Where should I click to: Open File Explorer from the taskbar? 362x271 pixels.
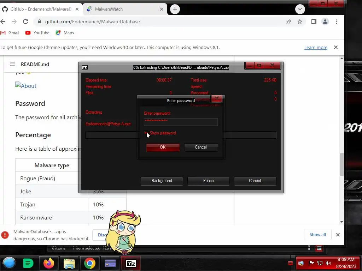point(69,263)
